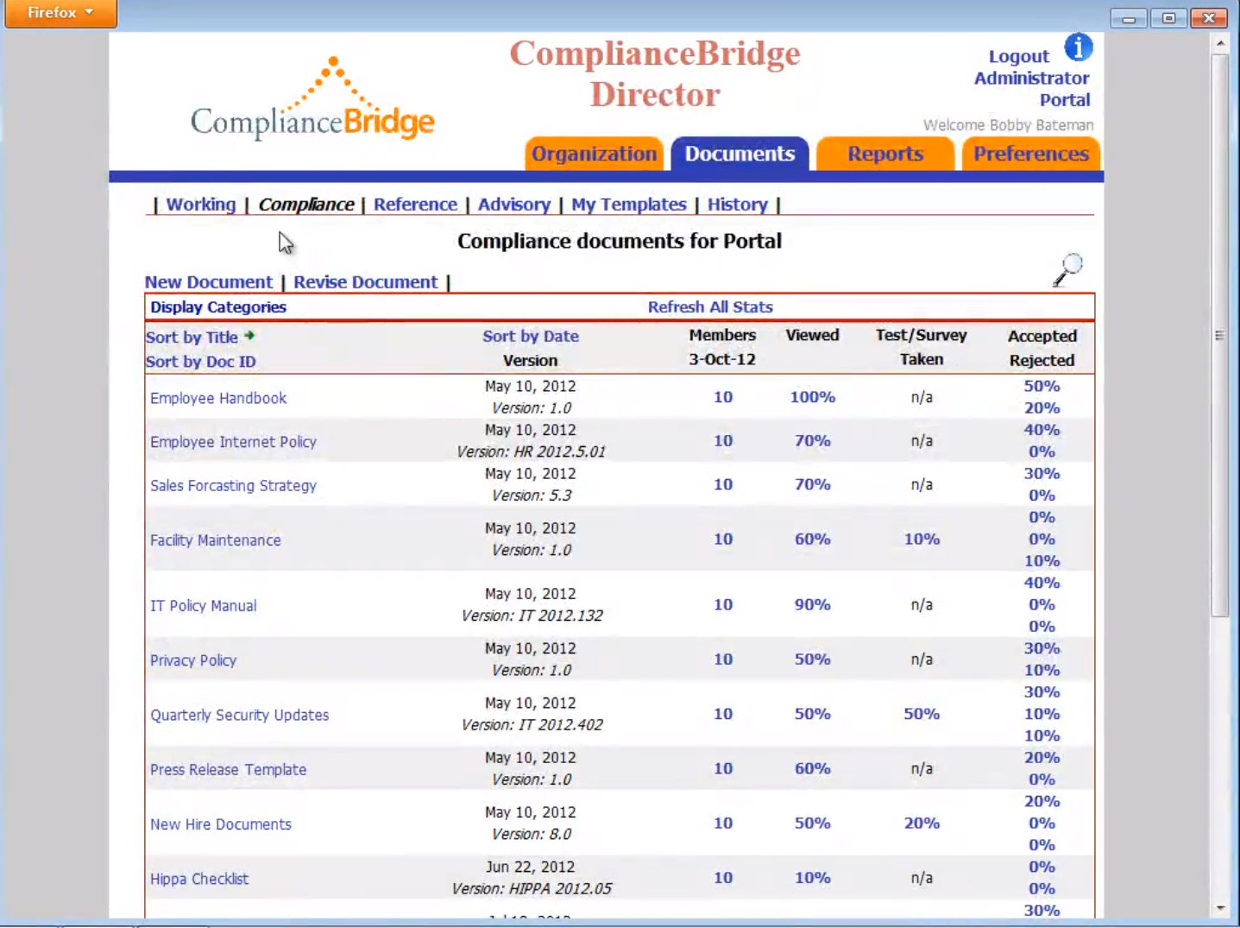The width and height of the screenshot is (1240, 928).
Task: Open the Compliance sub-tab
Action: (306, 205)
